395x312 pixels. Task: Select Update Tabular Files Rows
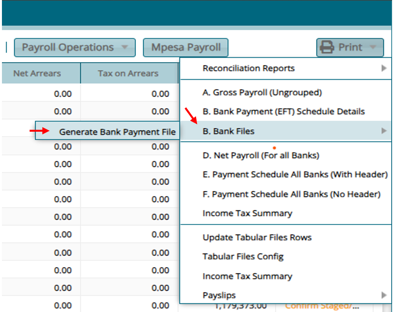coord(257,237)
